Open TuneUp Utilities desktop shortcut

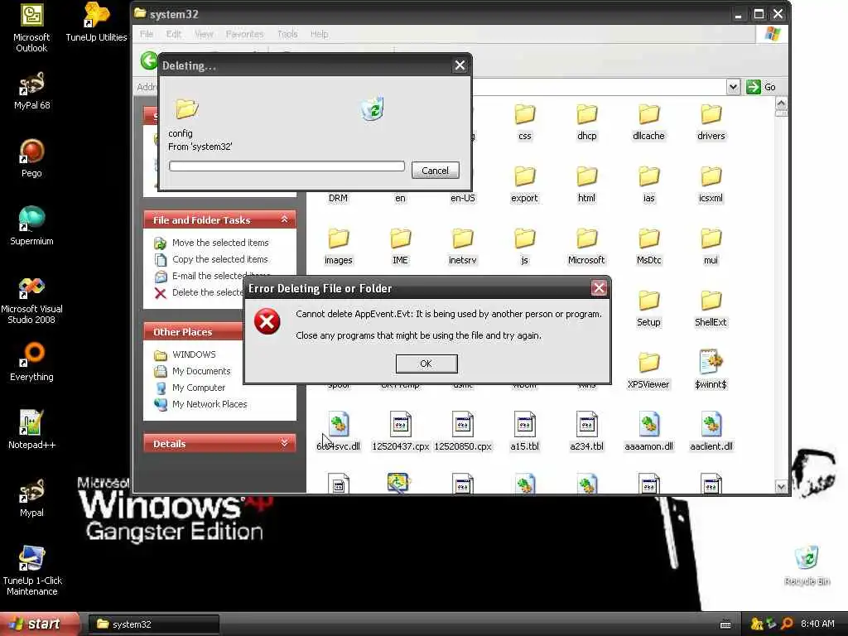pyautogui.click(x=96, y=22)
